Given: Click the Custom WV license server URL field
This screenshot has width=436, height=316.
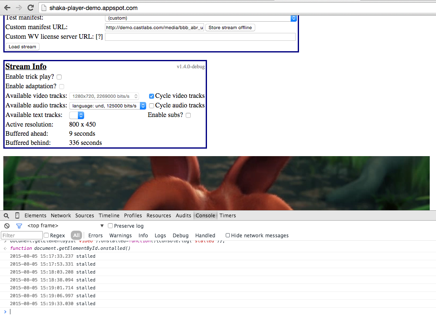Looking at the screenshot, I should tap(200, 37).
